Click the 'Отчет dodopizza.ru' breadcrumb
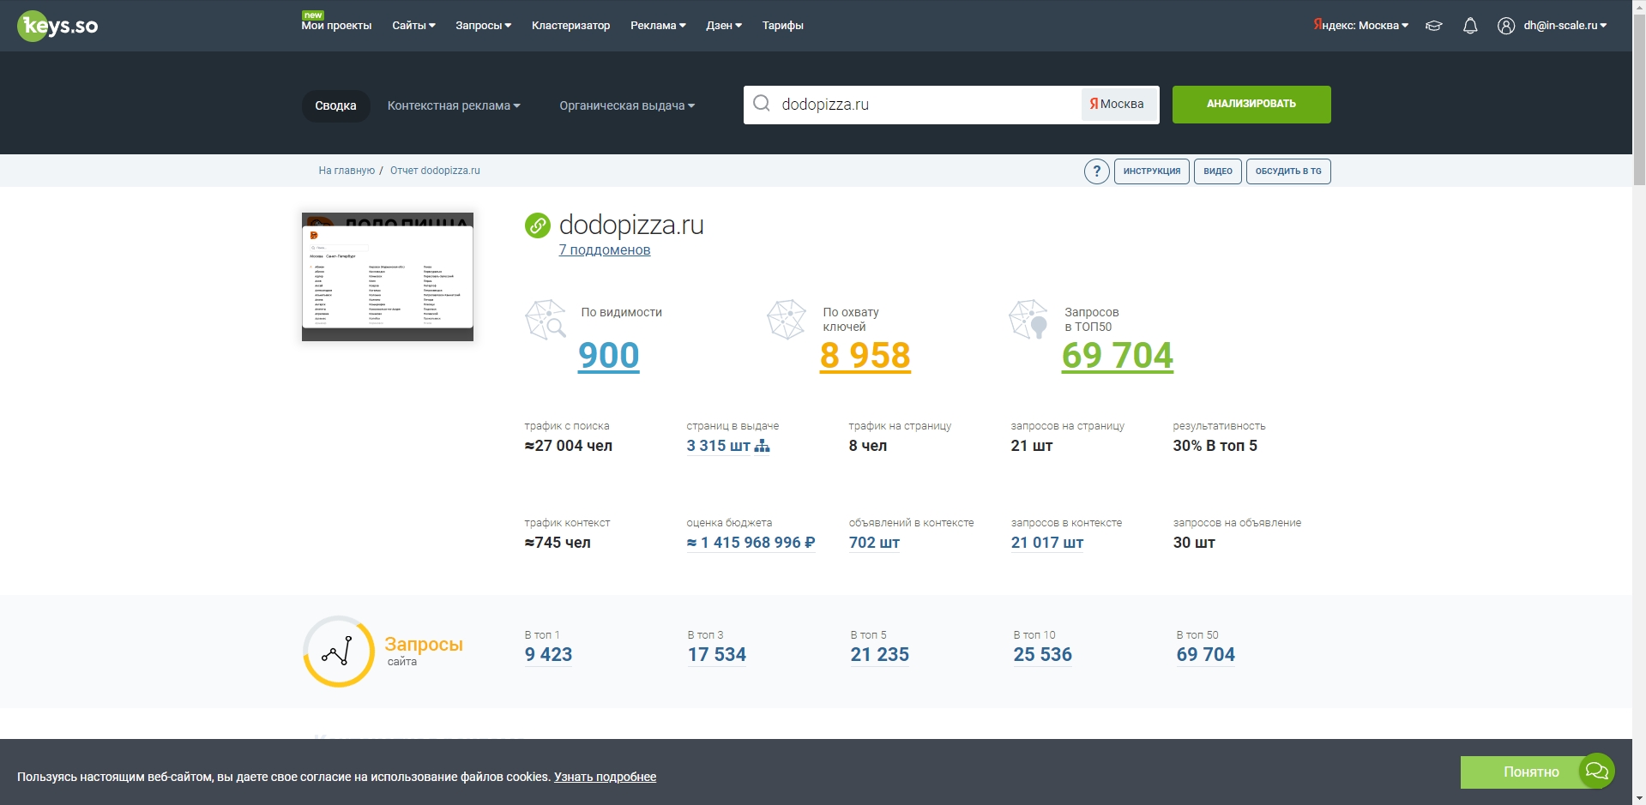 [435, 171]
